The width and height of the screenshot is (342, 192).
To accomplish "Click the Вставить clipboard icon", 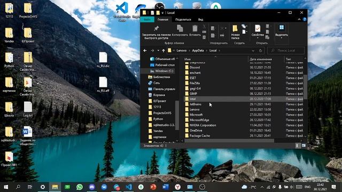I will 195,28.
